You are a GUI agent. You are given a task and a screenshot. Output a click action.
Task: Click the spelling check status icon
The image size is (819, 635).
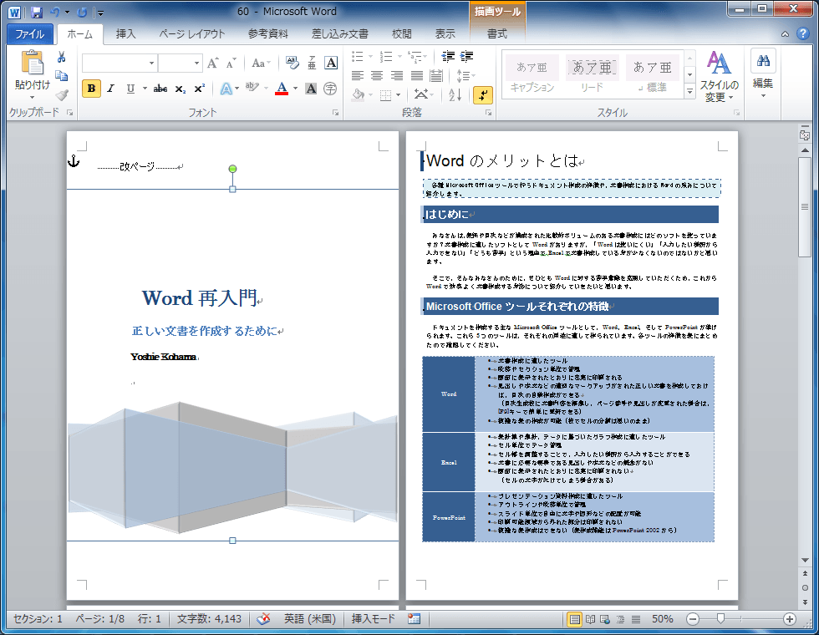(264, 619)
